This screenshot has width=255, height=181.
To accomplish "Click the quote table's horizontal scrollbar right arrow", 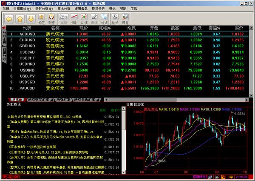I will [x=247, y=100].
